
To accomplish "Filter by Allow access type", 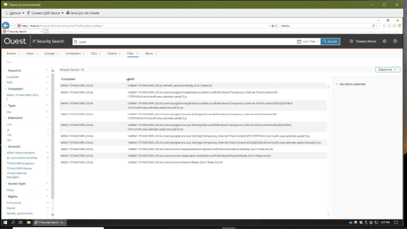I will pyautogui.click(x=10, y=190).
